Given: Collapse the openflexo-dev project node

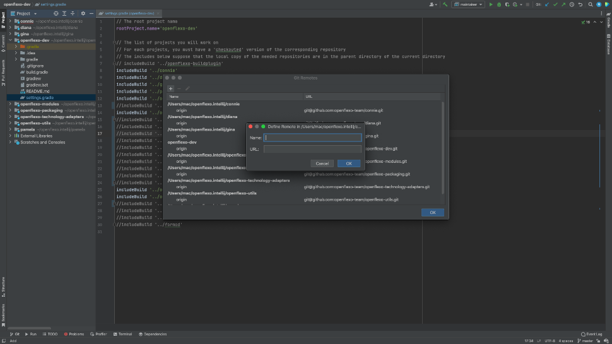Looking at the screenshot, I should coord(11,40).
